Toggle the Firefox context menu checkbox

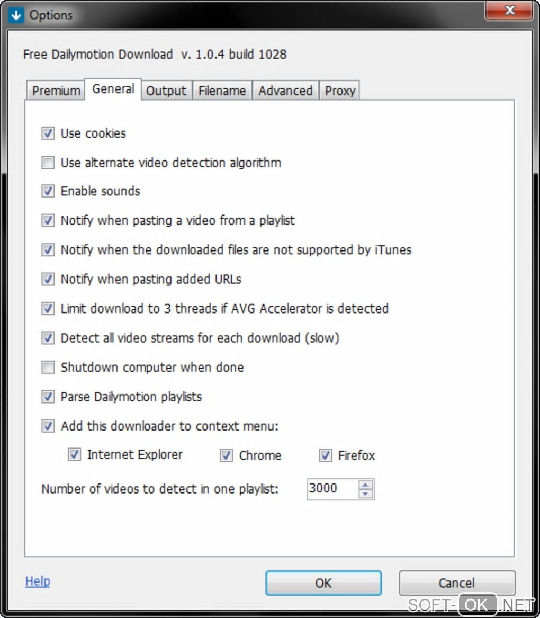(326, 455)
